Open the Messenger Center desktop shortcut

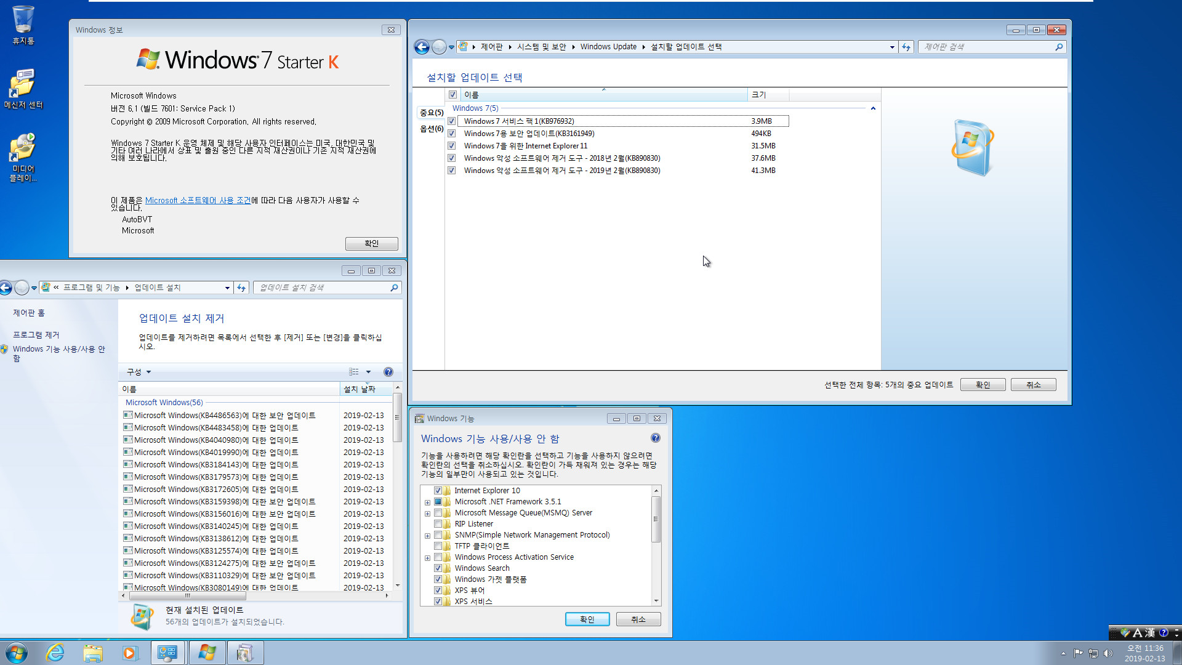[x=23, y=88]
